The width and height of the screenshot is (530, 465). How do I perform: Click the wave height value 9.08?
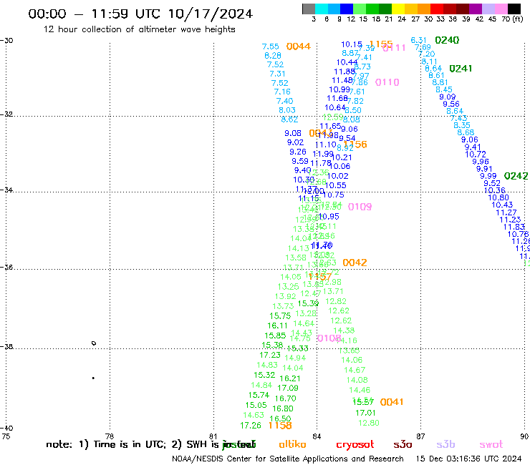tap(293, 133)
